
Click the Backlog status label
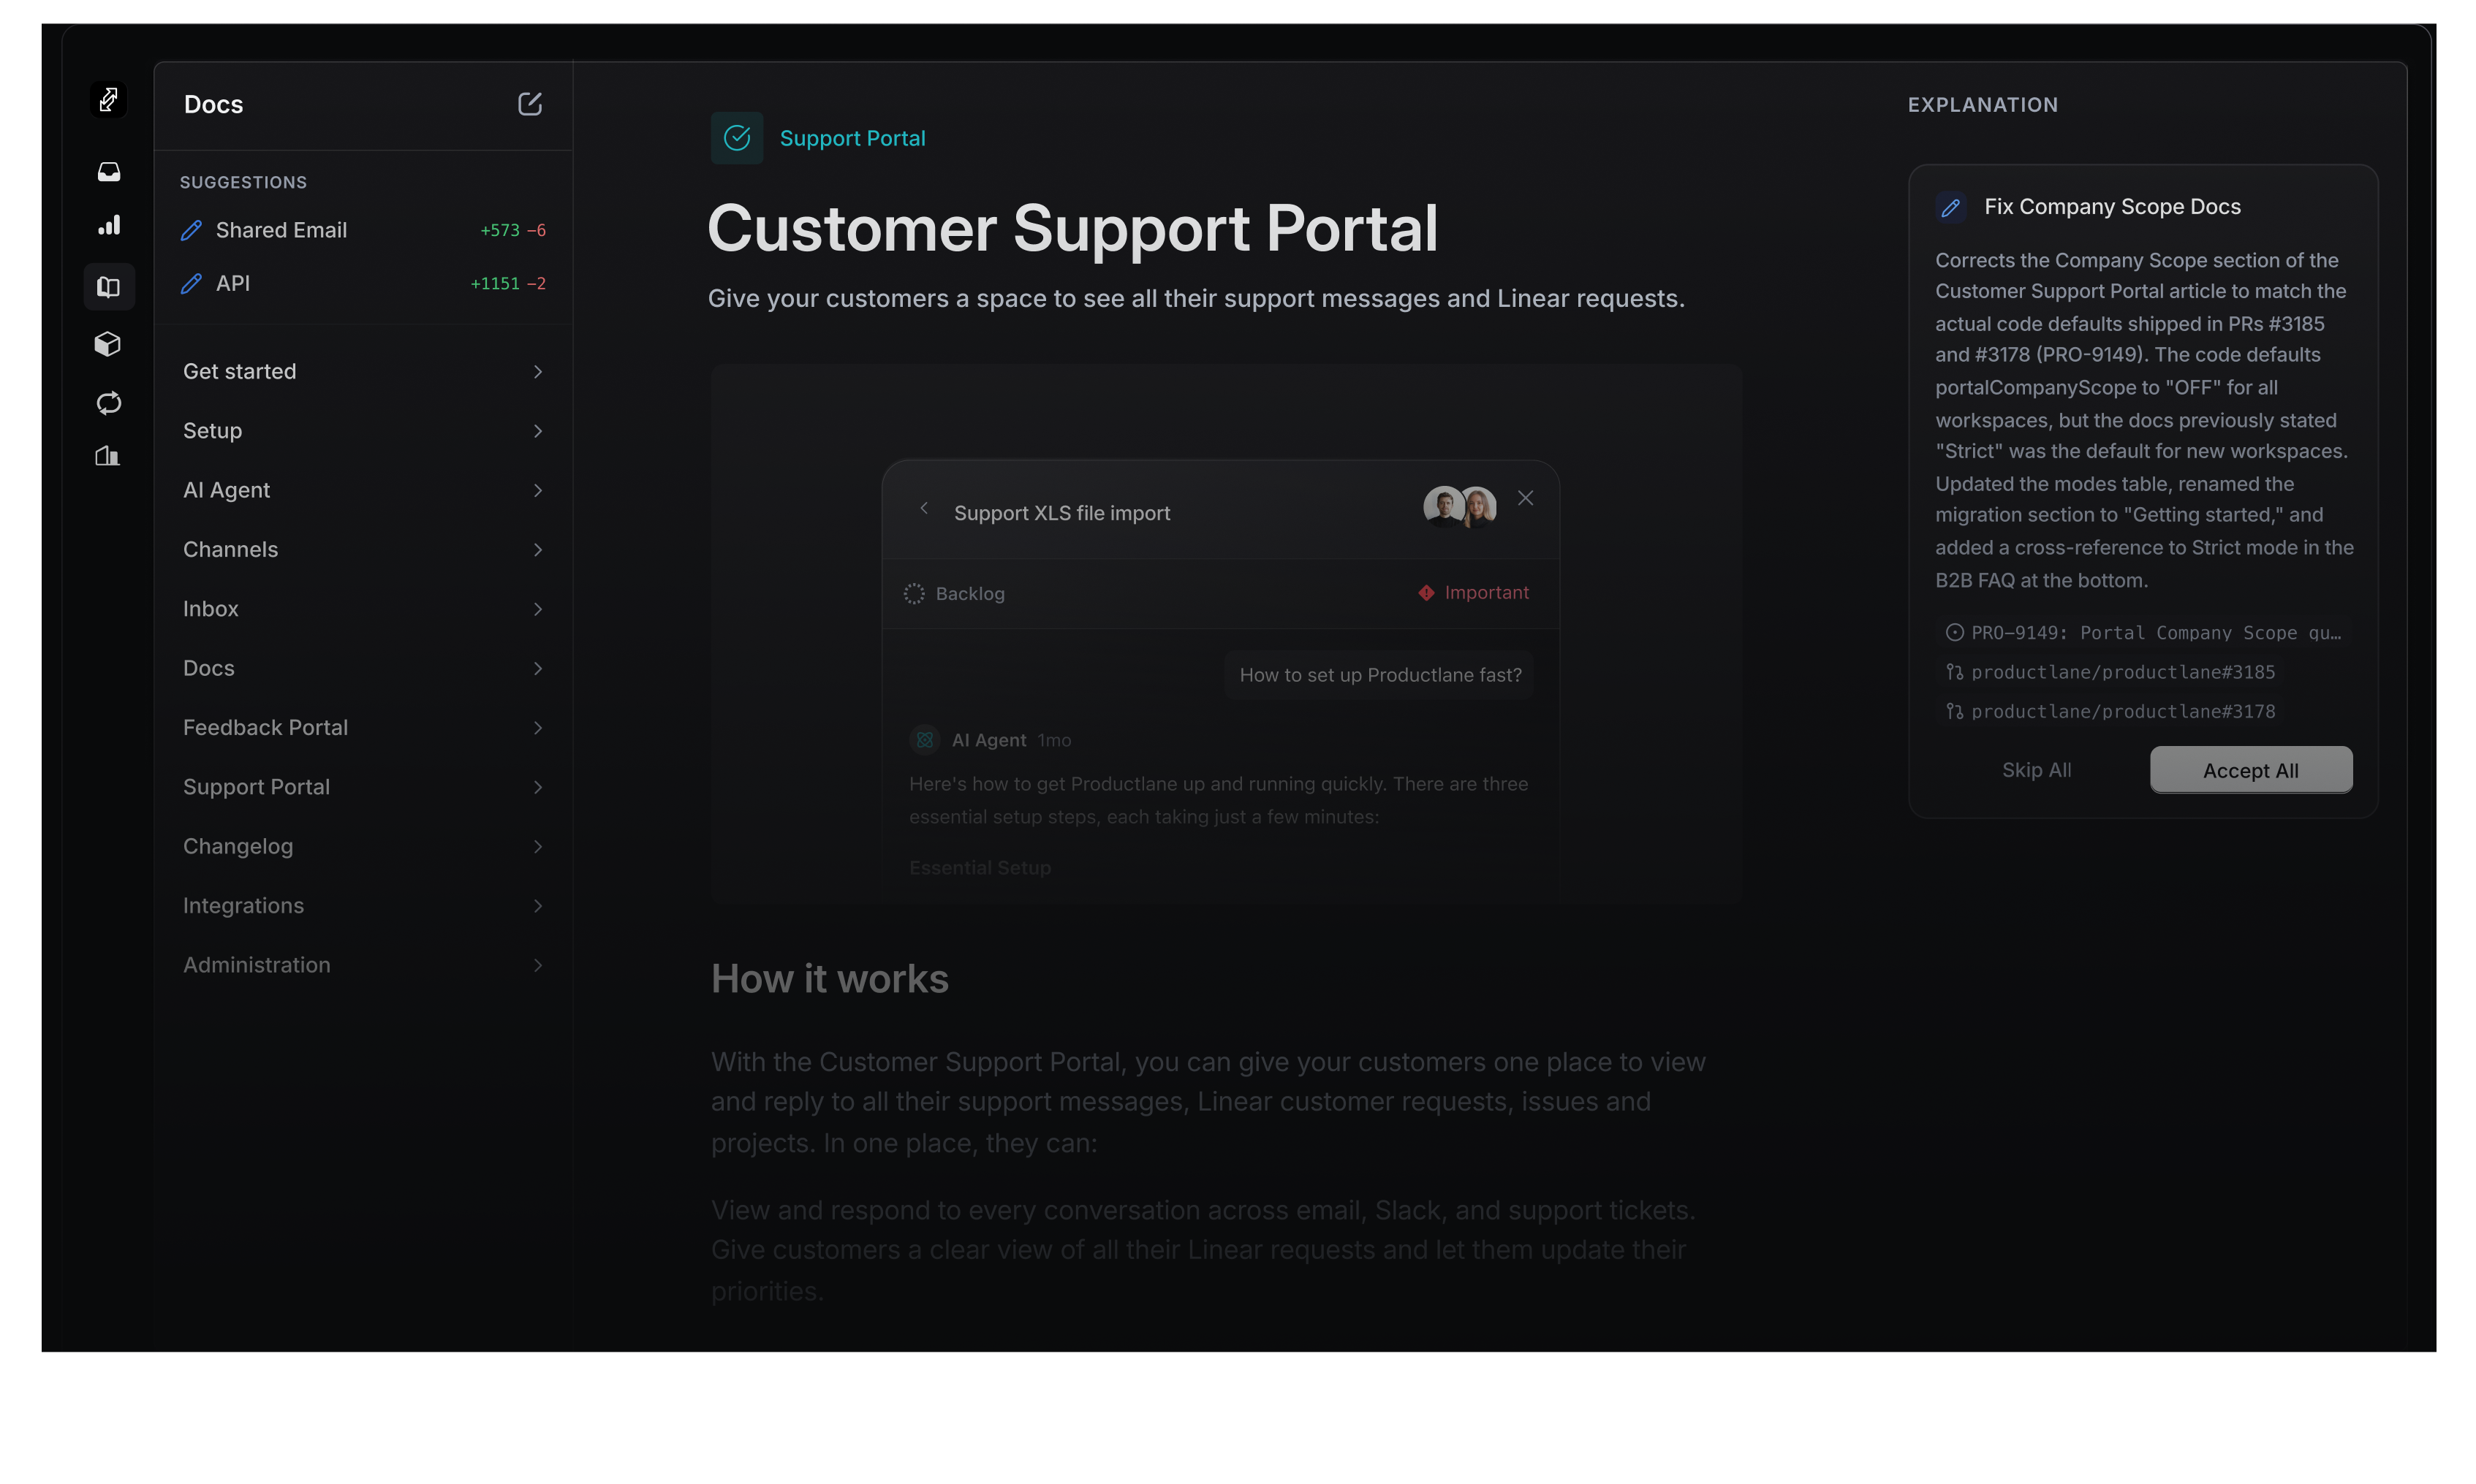tap(969, 594)
